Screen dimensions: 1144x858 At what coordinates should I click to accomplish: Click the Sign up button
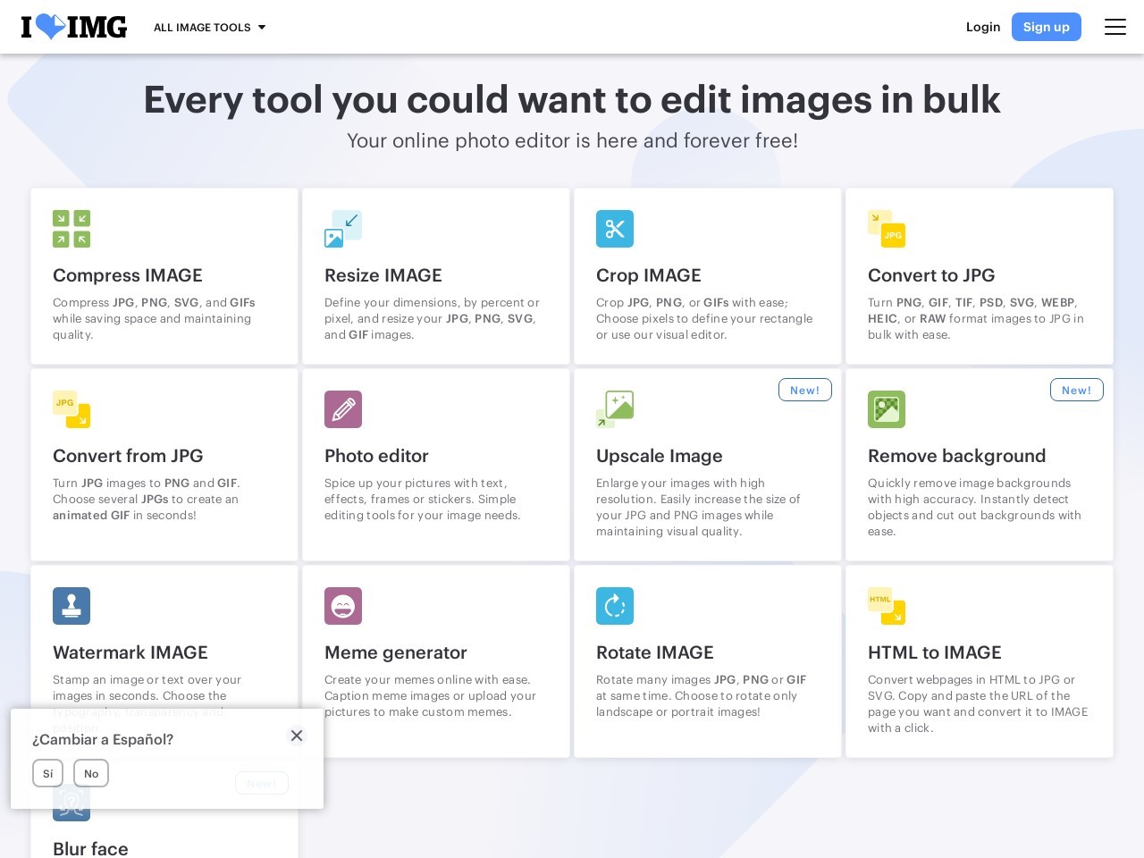1047,27
